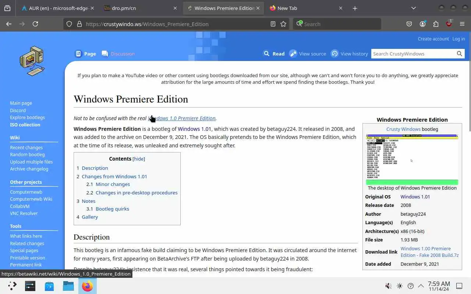Click the browser back arrow

pyautogui.click(x=9, y=24)
